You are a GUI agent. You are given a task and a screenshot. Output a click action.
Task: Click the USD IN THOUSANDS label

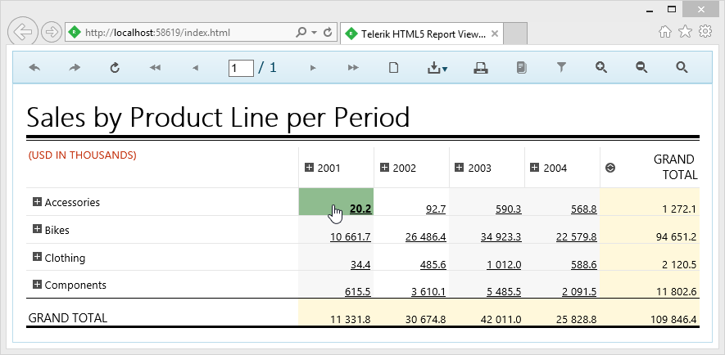(x=82, y=155)
